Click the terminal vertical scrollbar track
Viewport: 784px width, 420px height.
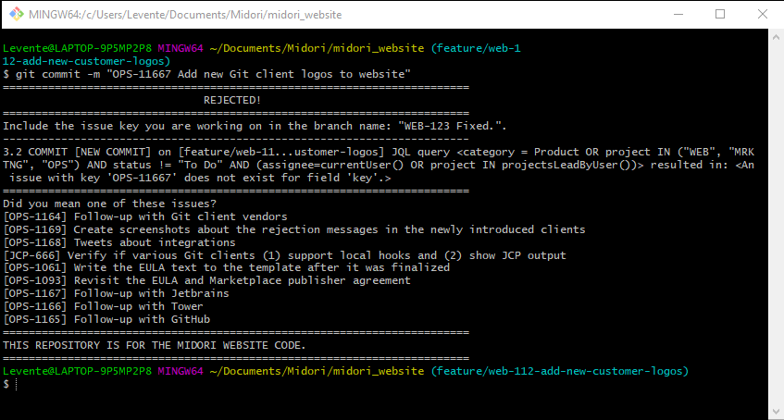(775, 223)
